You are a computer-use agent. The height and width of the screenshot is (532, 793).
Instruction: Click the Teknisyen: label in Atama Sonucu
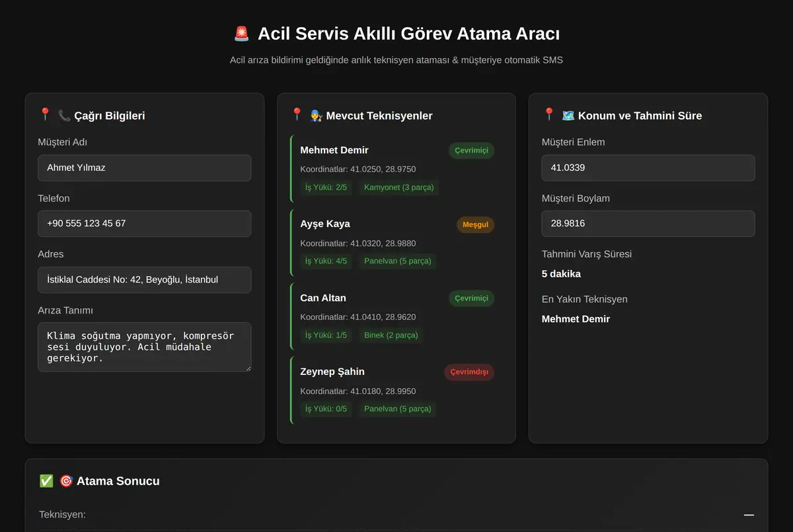coord(62,514)
